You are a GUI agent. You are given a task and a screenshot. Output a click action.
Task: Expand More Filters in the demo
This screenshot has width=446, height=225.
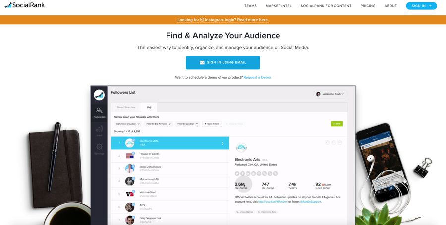click(212, 124)
